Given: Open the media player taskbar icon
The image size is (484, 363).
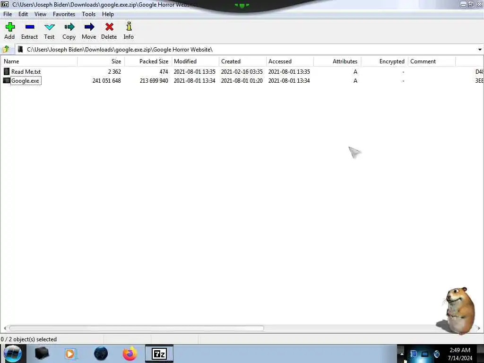Looking at the screenshot, I should pos(71,354).
